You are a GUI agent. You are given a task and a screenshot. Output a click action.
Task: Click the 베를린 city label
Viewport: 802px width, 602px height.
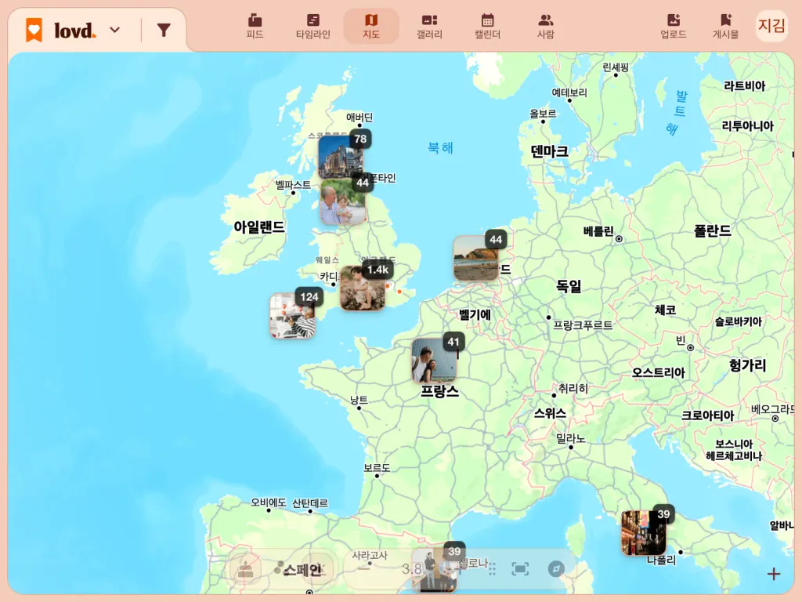pos(598,231)
